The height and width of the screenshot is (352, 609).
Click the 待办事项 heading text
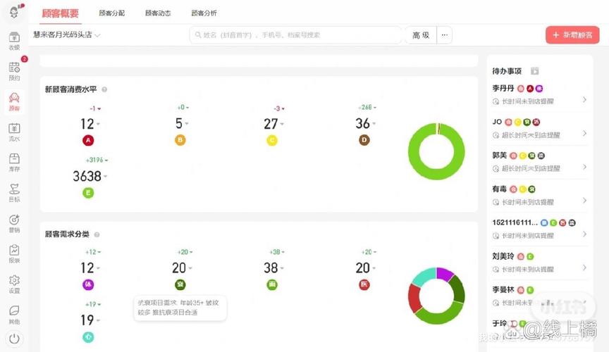[x=507, y=71]
